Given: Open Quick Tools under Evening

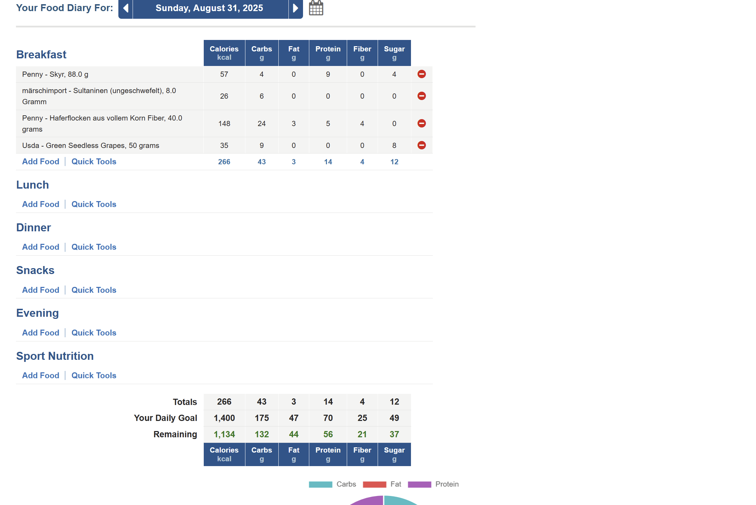Looking at the screenshot, I should pos(94,333).
